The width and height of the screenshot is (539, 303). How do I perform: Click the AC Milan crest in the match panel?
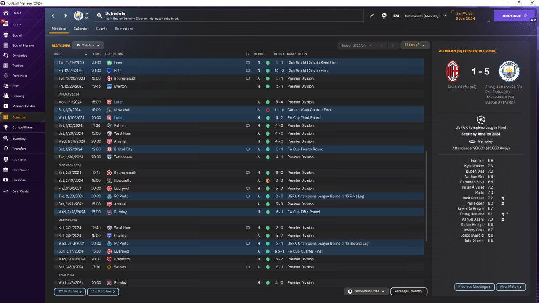[453, 72]
